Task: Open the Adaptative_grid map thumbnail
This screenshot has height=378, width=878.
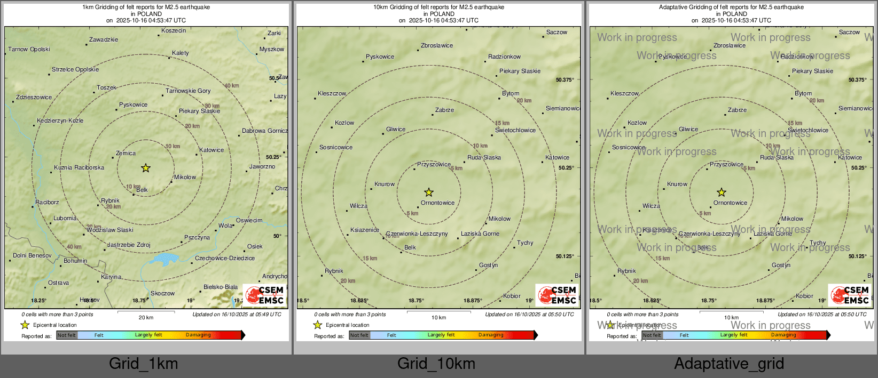Action: click(732, 172)
